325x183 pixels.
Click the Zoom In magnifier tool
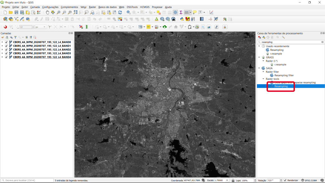click(59, 12)
